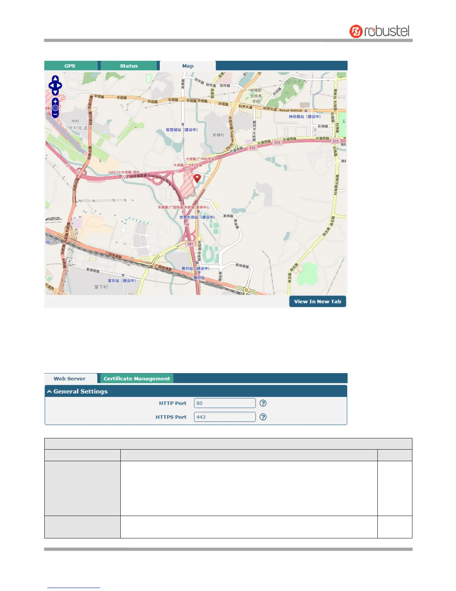Click the S81 road marker on map
This screenshot has height=591, width=456.
pyautogui.click(x=190, y=244)
